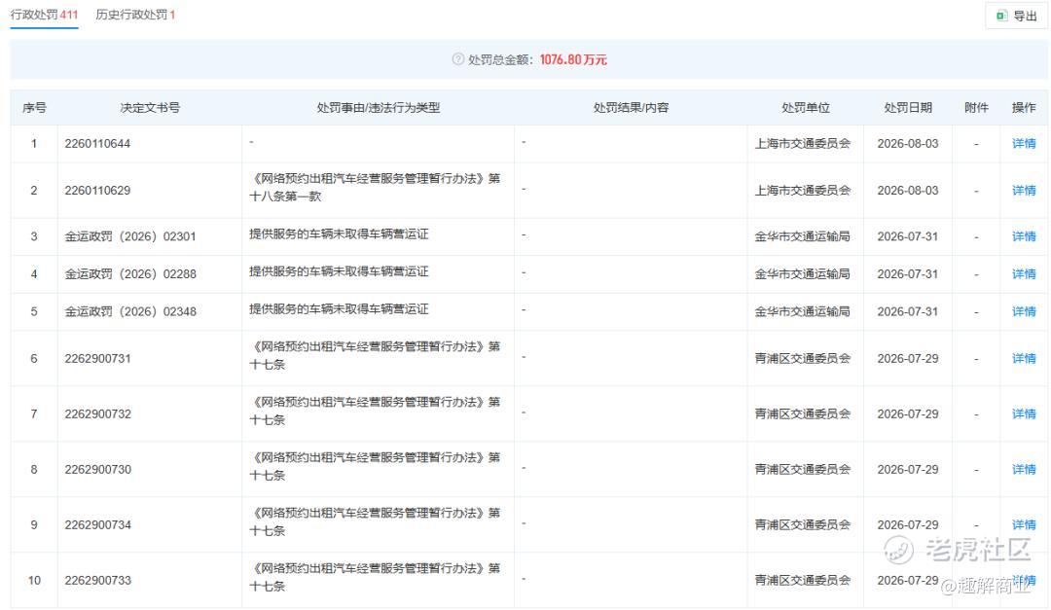Viewport: 1051px width, 610px height.
Task: Select document number 2260110644
Action: pos(97,143)
